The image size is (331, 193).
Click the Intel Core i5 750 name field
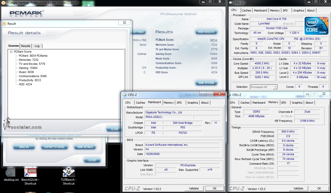tap(276, 19)
